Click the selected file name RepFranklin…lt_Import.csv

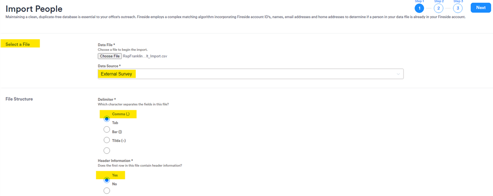click(x=145, y=57)
